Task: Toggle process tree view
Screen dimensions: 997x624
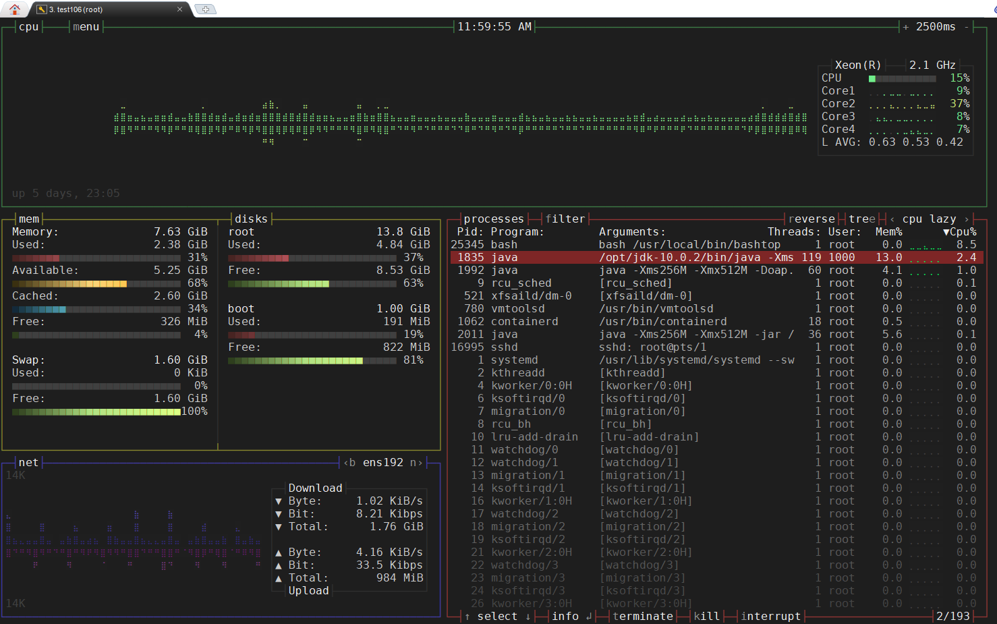Action: [x=862, y=219]
